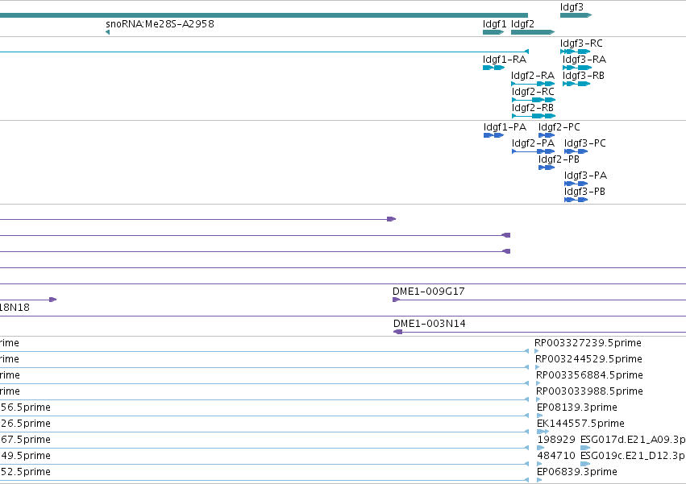Select the Idgf3-PB protein feature
This screenshot has width=686, height=484.
coord(576,201)
